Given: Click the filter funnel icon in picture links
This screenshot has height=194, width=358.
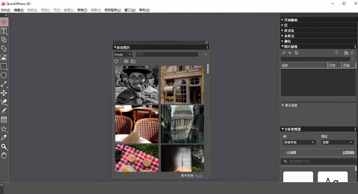Looking at the screenshot, I should pyautogui.click(x=336, y=53).
